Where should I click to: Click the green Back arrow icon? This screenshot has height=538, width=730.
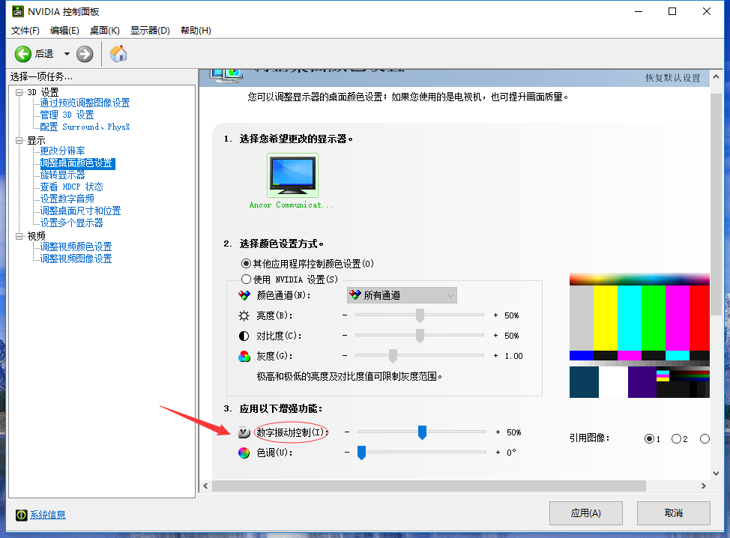click(22, 54)
